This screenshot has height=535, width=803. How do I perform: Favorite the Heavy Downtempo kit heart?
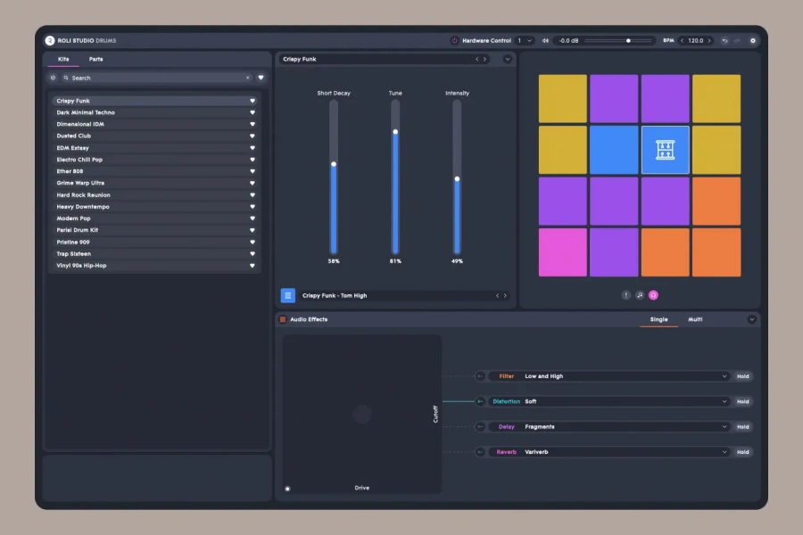tap(252, 207)
